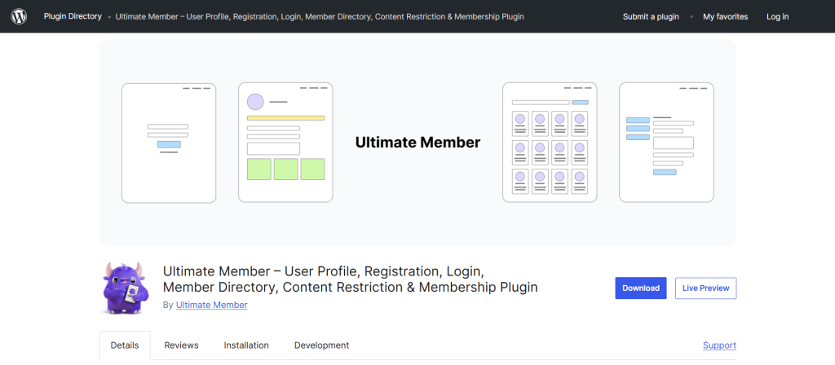Select the Details tab

pos(125,345)
